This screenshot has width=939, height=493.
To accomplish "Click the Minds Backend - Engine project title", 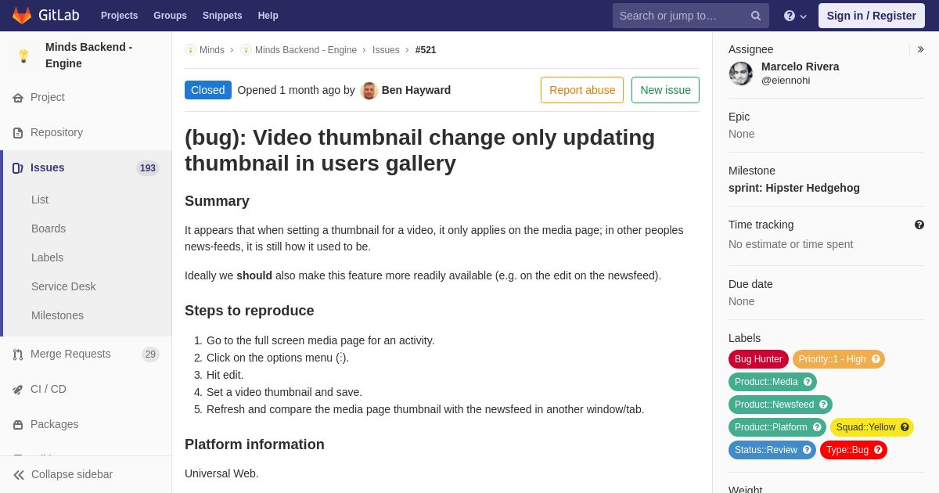I will tap(88, 56).
